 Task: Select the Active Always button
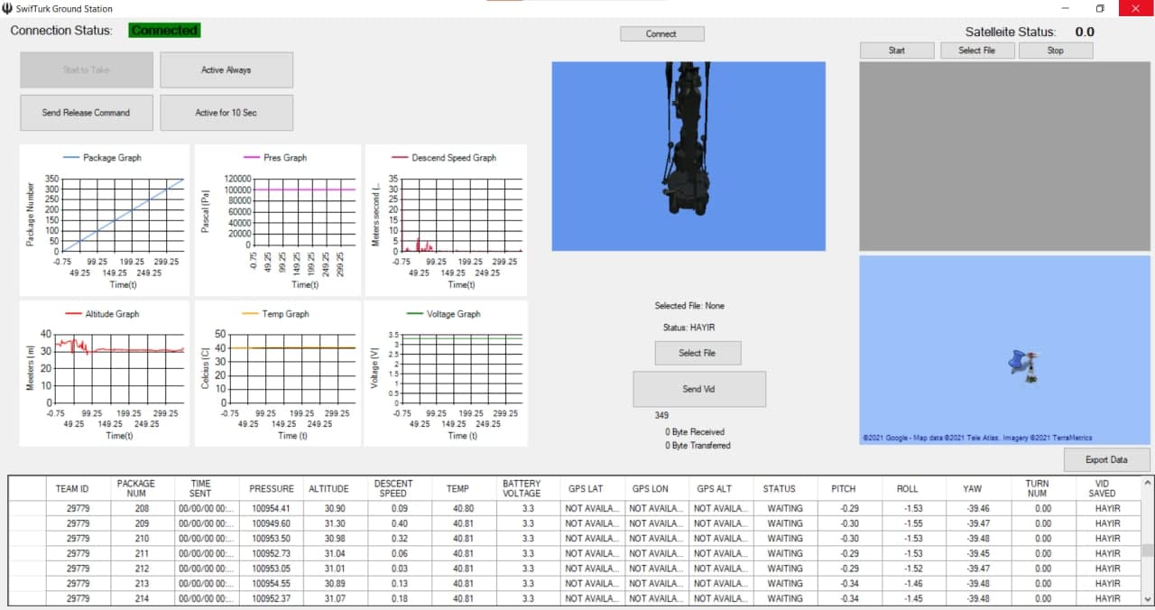point(226,69)
